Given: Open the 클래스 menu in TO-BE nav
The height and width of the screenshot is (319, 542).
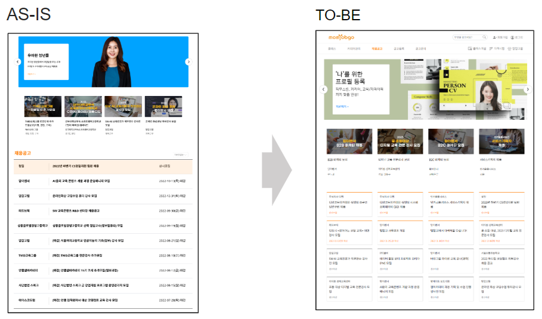Looking at the screenshot, I should pyautogui.click(x=332, y=48).
